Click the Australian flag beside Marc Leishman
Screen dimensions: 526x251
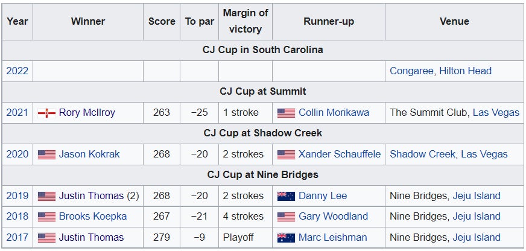point(286,238)
